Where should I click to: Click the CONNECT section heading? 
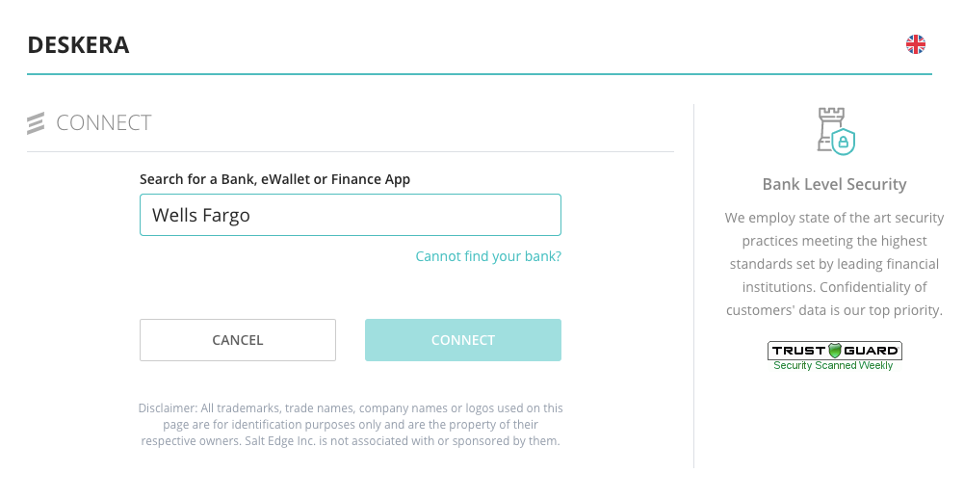[104, 122]
